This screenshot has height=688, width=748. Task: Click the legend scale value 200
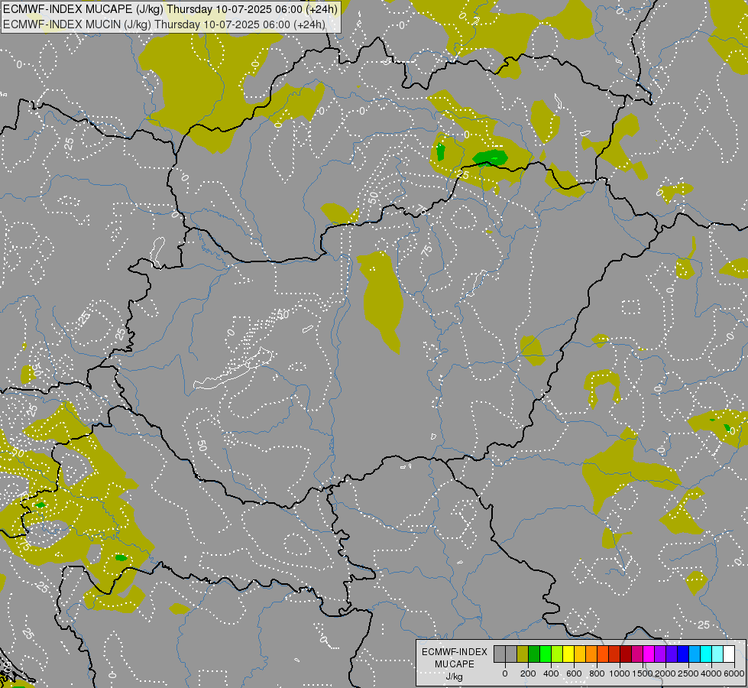(528, 673)
